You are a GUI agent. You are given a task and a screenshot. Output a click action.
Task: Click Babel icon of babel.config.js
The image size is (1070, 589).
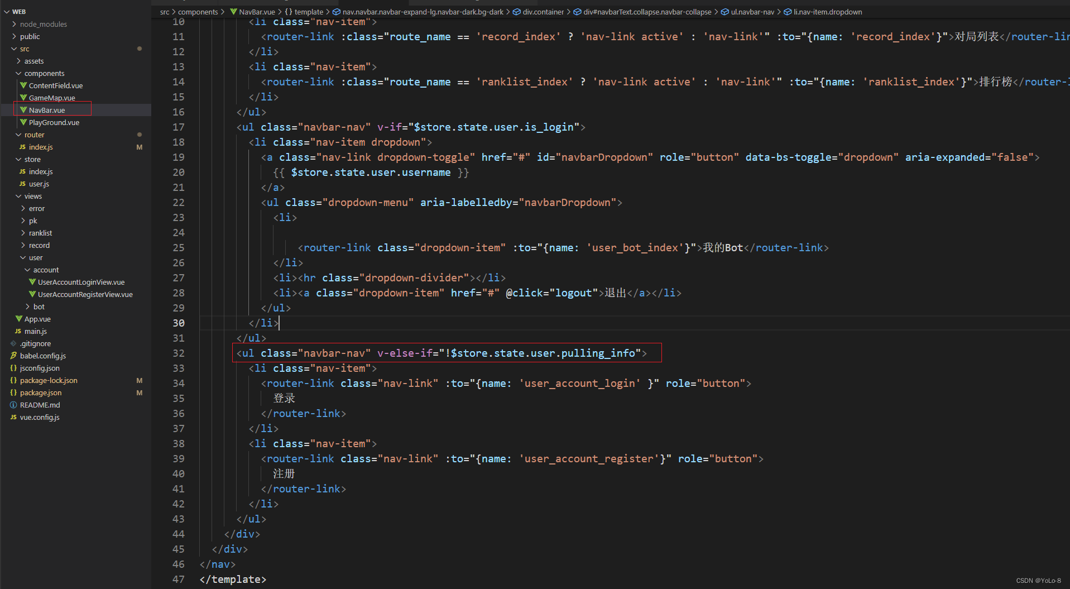point(13,356)
